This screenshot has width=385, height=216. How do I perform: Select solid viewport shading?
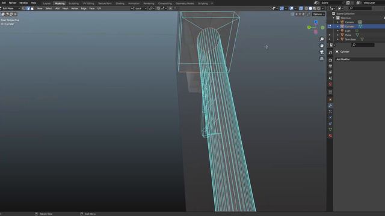[x=310, y=8]
